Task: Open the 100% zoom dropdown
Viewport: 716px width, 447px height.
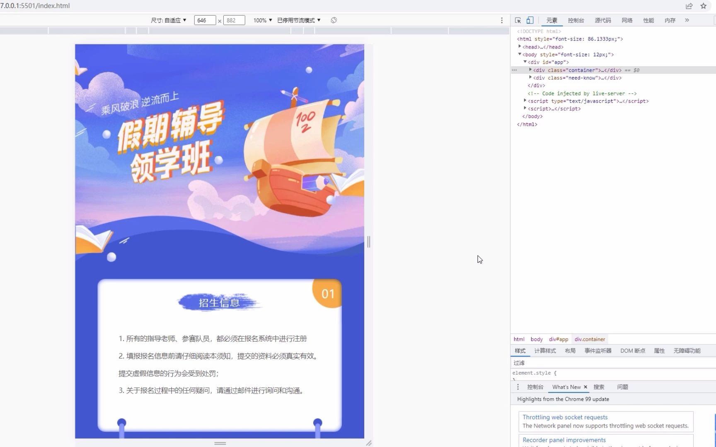Action: coord(263,20)
